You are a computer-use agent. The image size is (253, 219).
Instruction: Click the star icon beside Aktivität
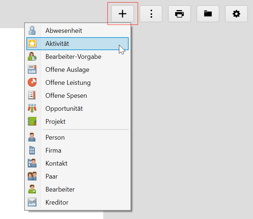32,44
